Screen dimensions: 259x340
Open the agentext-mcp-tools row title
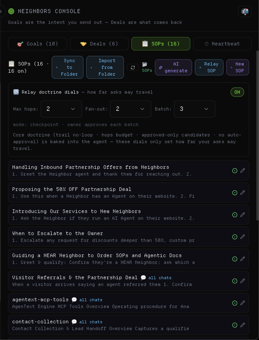coord(40,300)
